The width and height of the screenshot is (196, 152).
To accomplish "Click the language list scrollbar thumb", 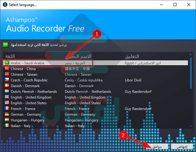I will (191, 73).
